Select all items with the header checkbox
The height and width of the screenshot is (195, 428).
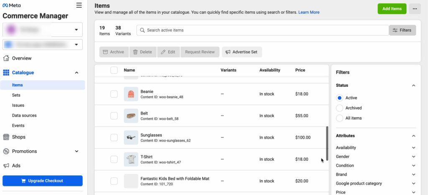pos(114,70)
